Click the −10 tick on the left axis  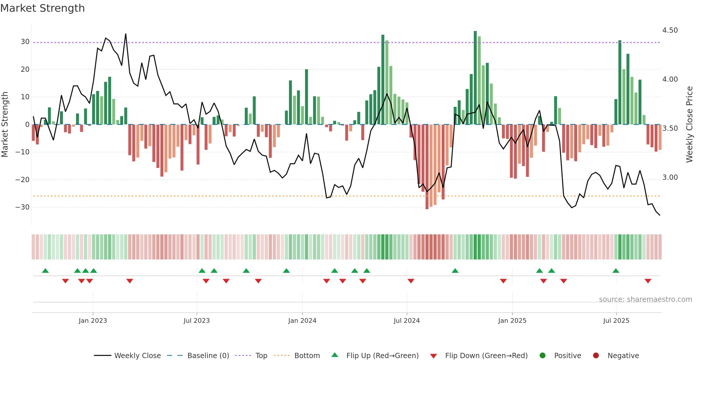[23, 152]
